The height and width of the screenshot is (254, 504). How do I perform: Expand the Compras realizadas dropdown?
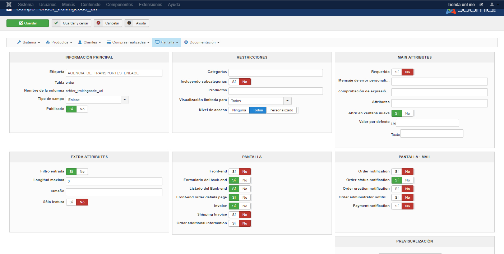coord(128,42)
